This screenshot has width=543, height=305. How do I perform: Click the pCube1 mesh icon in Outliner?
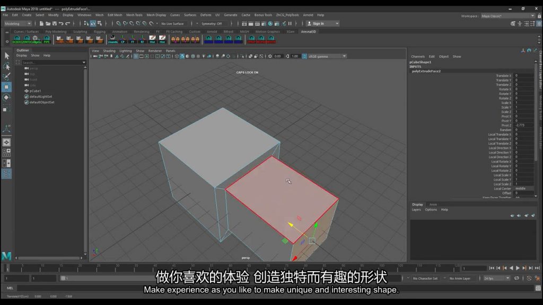(x=27, y=91)
